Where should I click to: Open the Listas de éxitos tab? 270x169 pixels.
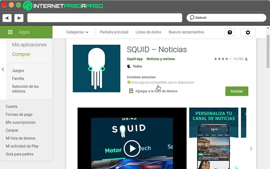148,32
